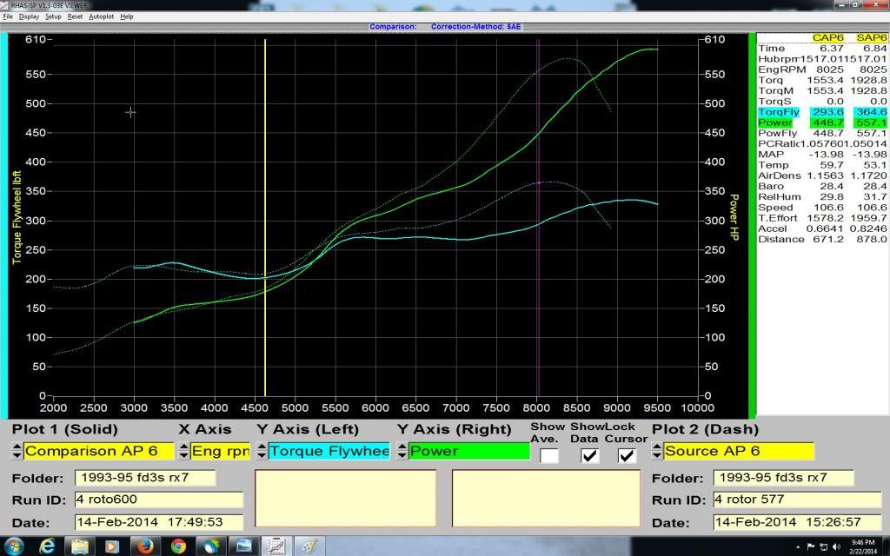Click the taskbar clock showing 9:46 PM

(x=863, y=547)
